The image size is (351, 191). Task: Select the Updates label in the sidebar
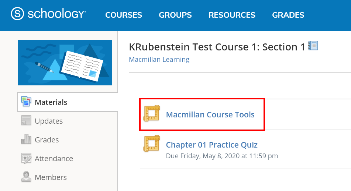[49, 121]
